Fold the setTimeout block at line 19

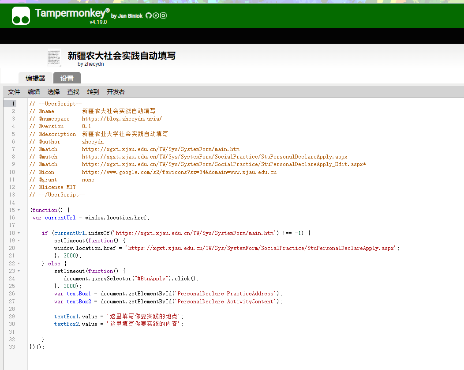19,241
